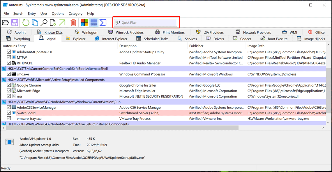Disable the SwitchBoard entry checkbox
Screen dimensions: 332x172
(9, 113)
